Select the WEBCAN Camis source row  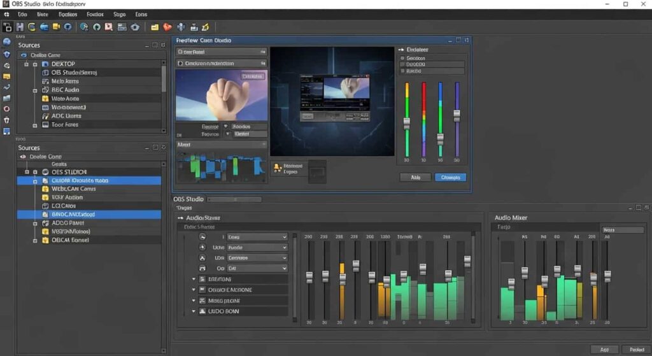click(x=89, y=189)
